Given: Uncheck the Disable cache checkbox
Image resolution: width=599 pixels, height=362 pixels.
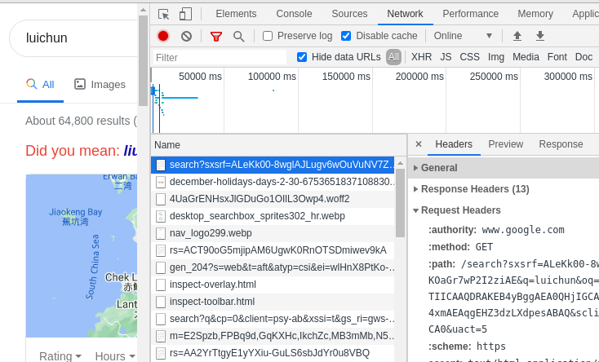Looking at the screenshot, I should coord(346,36).
